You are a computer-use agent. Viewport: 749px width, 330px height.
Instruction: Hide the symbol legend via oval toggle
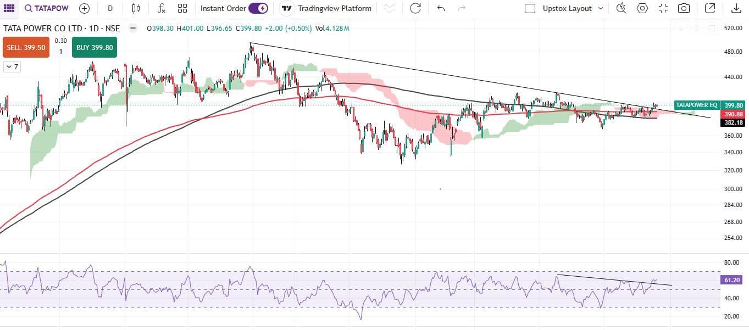point(132,29)
